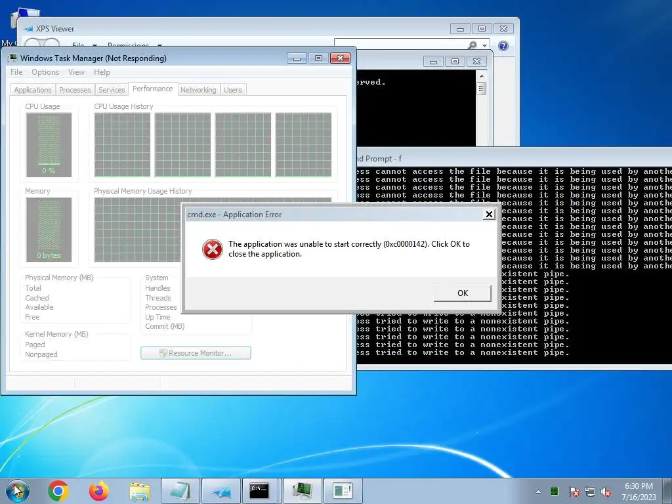Click 'Nonpaged' under Kernel Memory
The height and width of the screenshot is (504, 672).
click(x=41, y=354)
